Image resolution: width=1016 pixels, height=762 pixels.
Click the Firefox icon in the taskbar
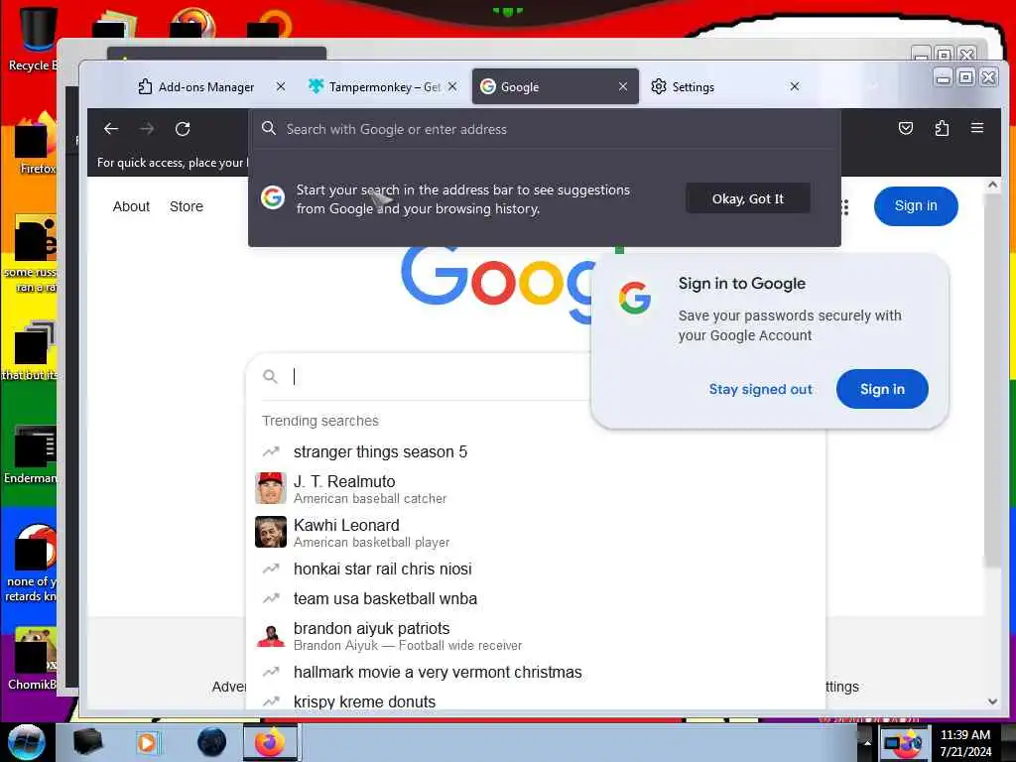(270, 742)
